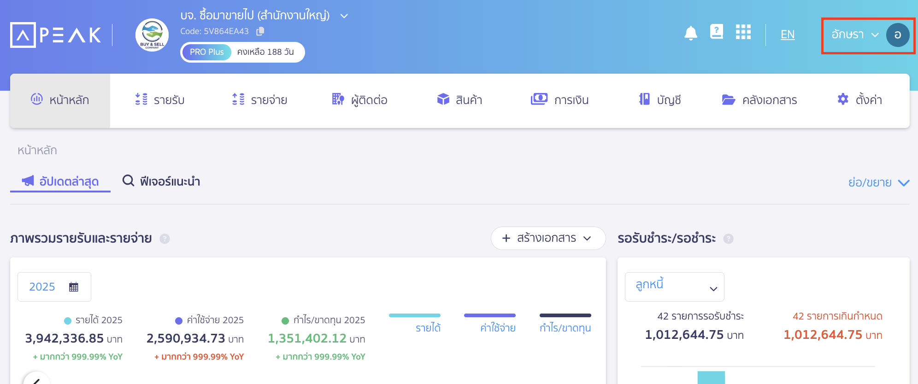Switch to the ฟีเจอร์แนะนำ tab
Image resolution: width=918 pixels, height=384 pixels.
pos(161,181)
